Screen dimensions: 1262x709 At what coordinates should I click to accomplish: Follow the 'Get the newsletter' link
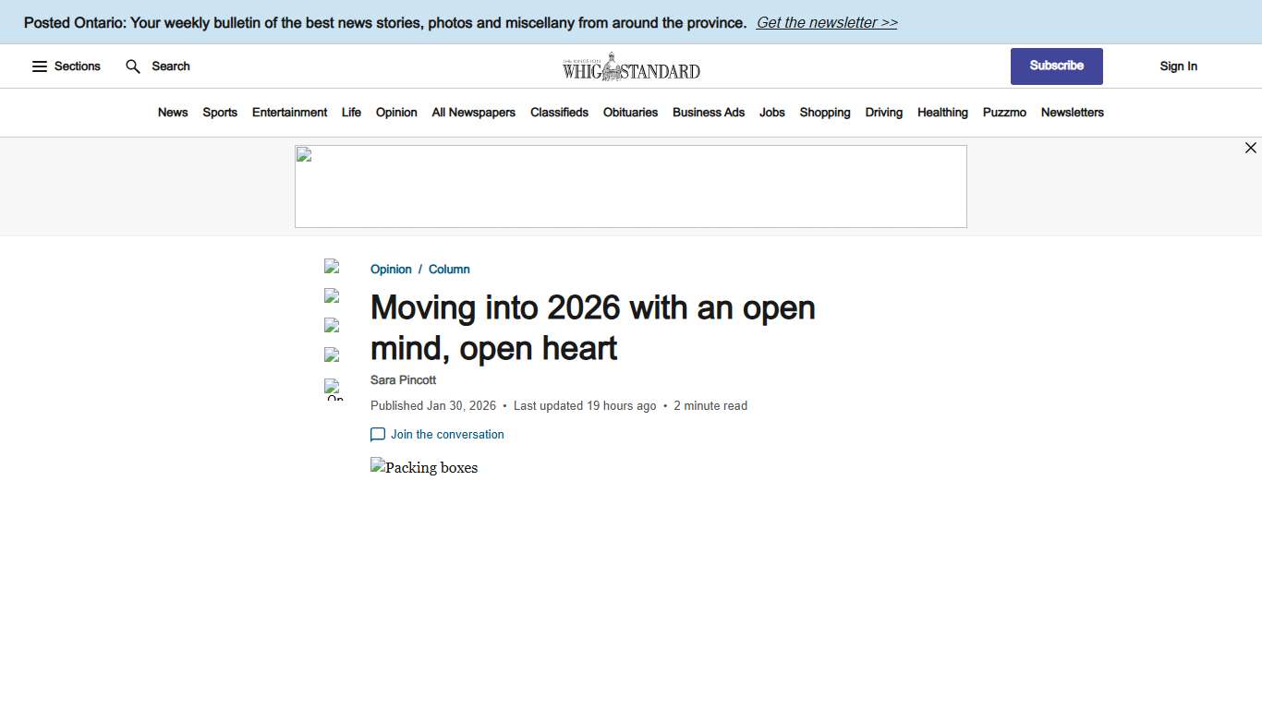(x=826, y=22)
